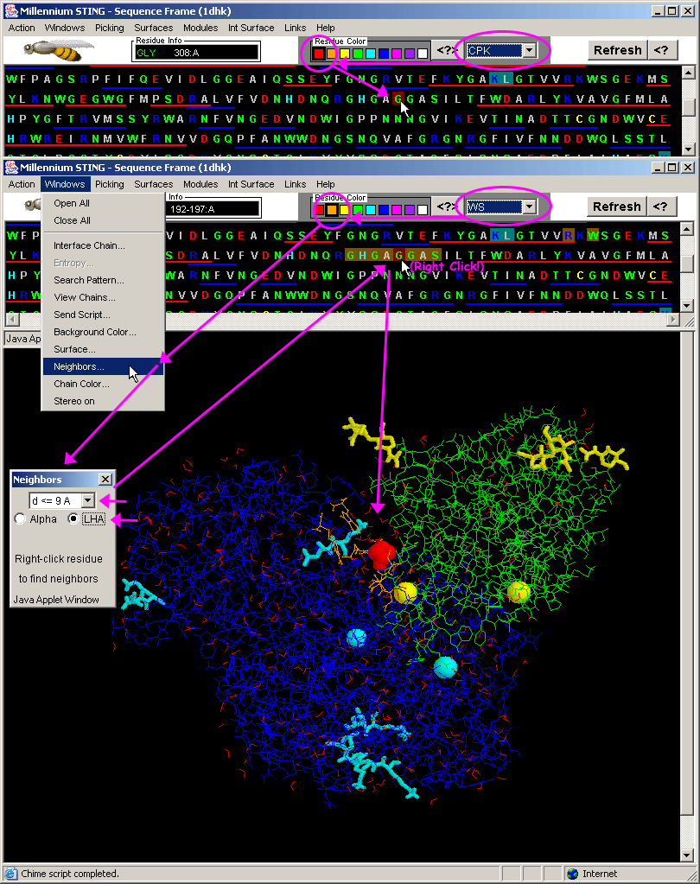Open the WS color scheme dropdown in lower window
700x884 pixels.
529,207
